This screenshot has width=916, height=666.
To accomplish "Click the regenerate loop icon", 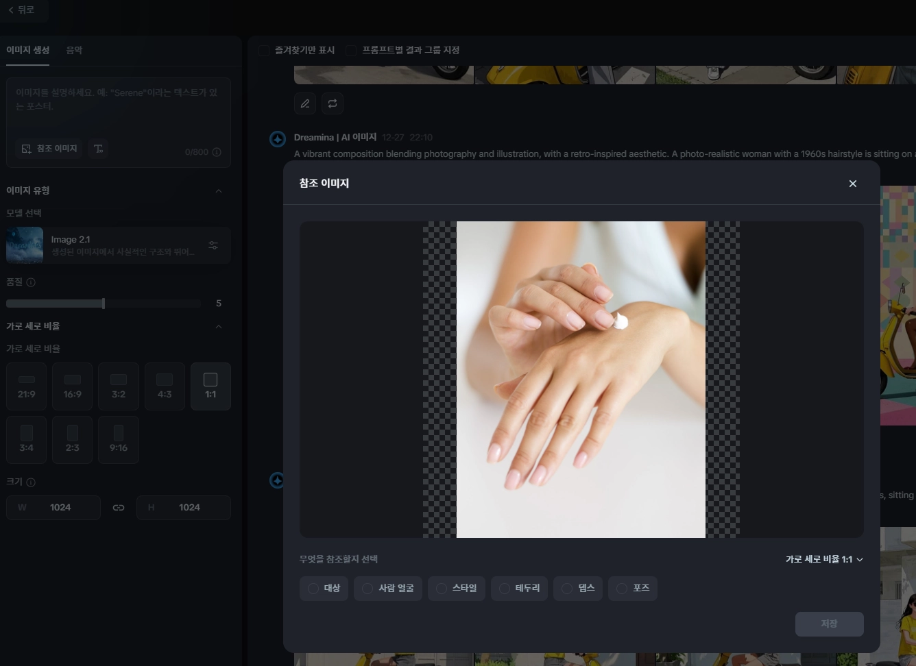I will click(333, 103).
